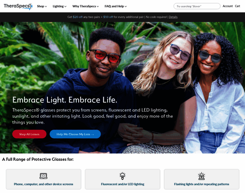Click Help Me Choose My Lens button
Screen dimensions: 245x193
click(75, 134)
